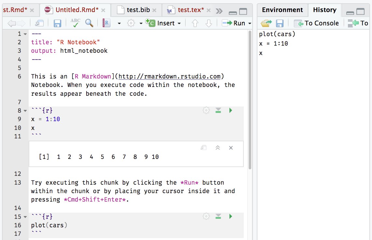The width and height of the screenshot is (372, 240).
Task: Pop out chunk output to new window
Action: point(203,148)
